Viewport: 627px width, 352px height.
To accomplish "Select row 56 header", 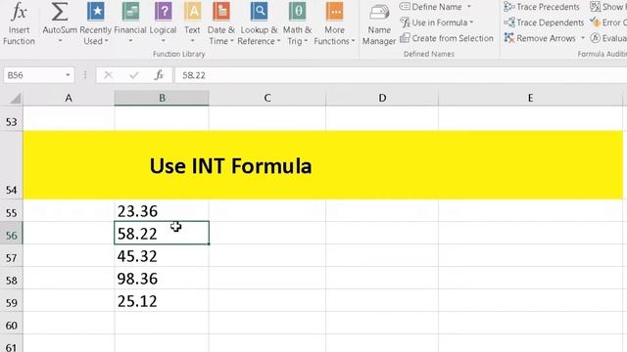I will [x=12, y=233].
